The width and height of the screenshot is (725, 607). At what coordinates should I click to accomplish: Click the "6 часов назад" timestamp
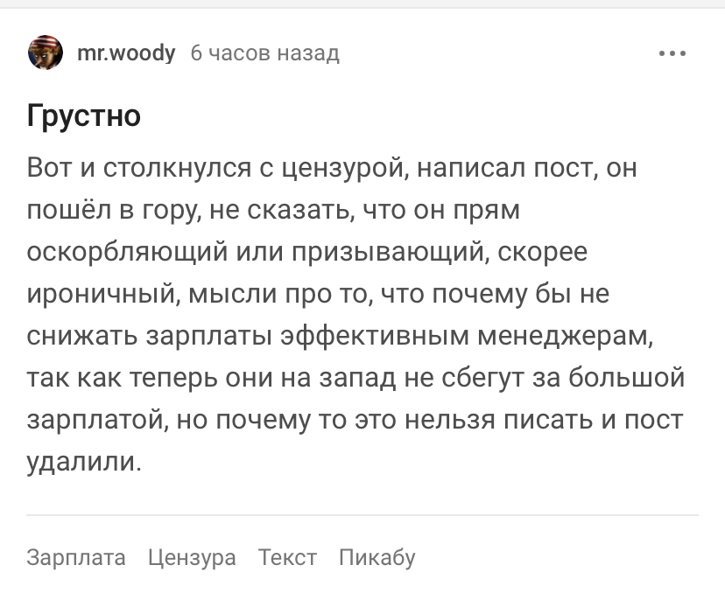pos(264,54)
